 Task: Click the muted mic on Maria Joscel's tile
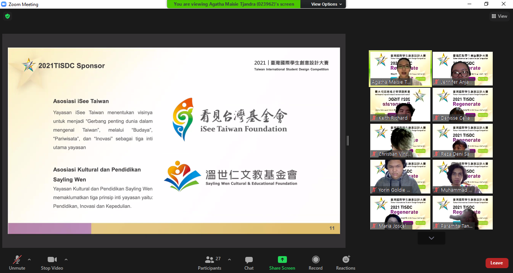[x=373, y=226]
